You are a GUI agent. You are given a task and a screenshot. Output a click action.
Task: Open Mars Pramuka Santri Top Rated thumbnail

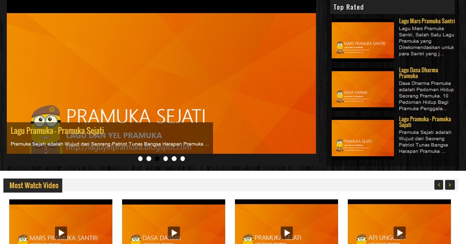(x=363, y=40)
